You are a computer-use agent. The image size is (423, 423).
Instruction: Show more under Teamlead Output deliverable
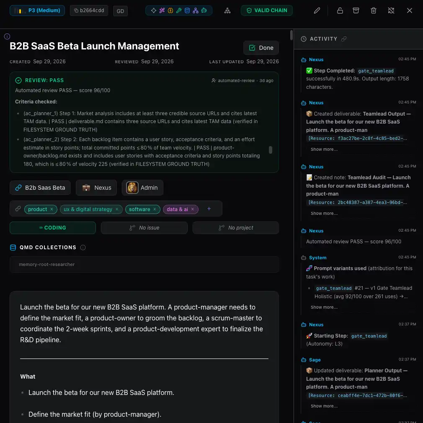pos(324,149)
